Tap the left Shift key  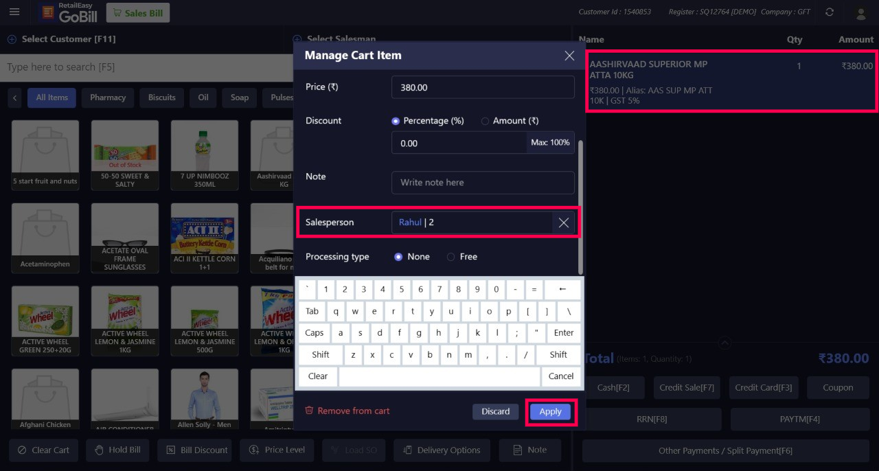pos(321,355)
